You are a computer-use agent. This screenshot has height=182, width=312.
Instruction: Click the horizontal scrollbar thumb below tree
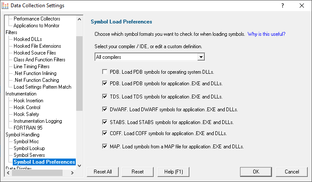pos(37,173)
